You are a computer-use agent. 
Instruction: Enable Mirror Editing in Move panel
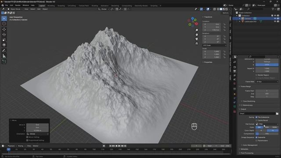pyautogui.click(x=27, y=137)
